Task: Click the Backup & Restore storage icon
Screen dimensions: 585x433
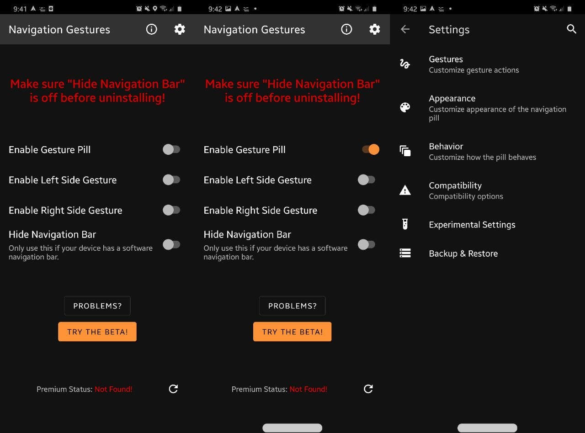Action: coord(405,253)
